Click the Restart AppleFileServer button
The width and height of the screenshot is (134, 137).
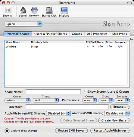(110, 131)
